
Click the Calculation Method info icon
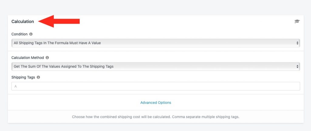click(47, 58)
